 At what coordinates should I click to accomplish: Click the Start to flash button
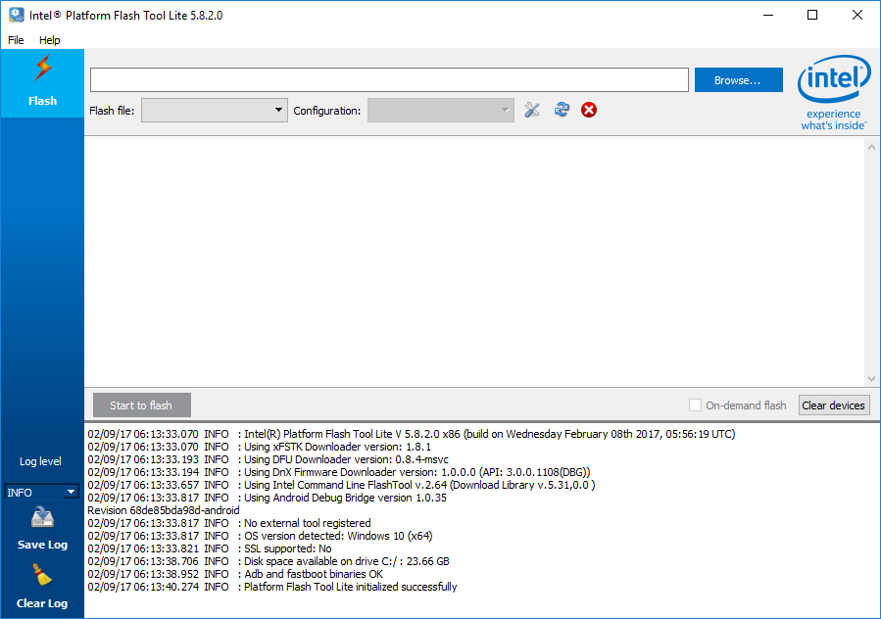pyautogui.click(x=141, y=405)
